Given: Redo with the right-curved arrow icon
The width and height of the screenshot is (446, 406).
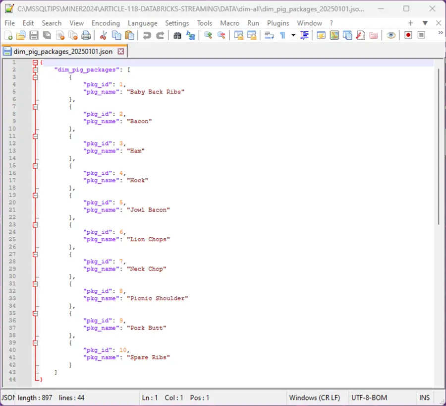Looking at the screenshot, I should pos(160,35).
